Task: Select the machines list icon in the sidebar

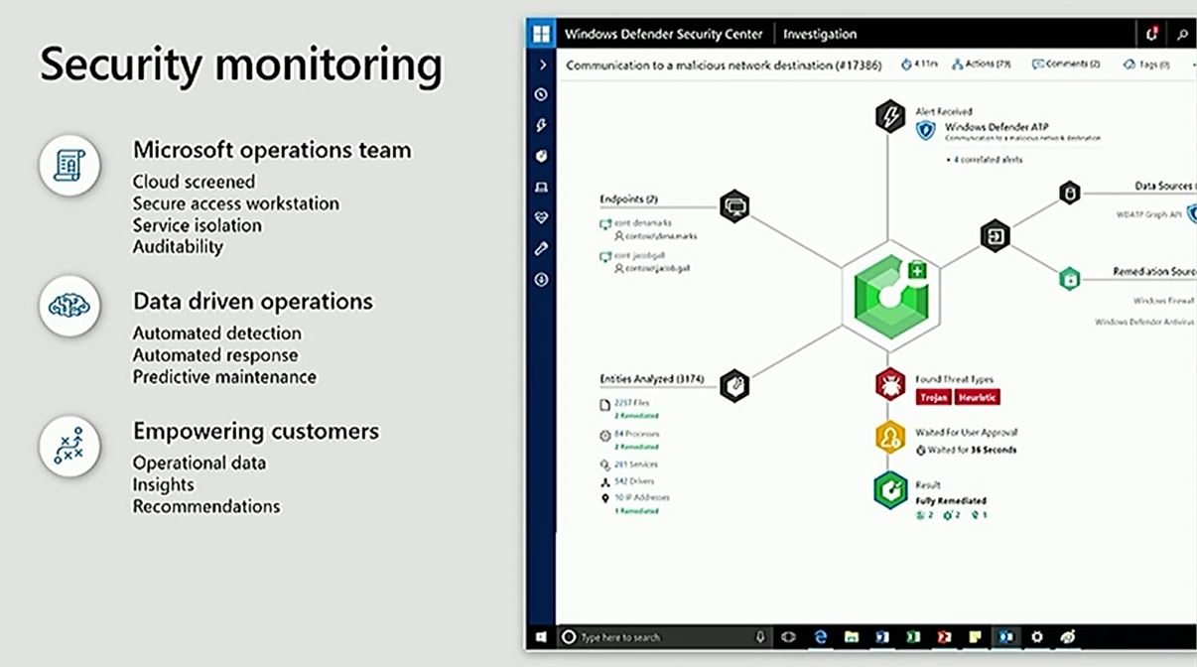Action: pyautogui.click(x=541, y=187)
